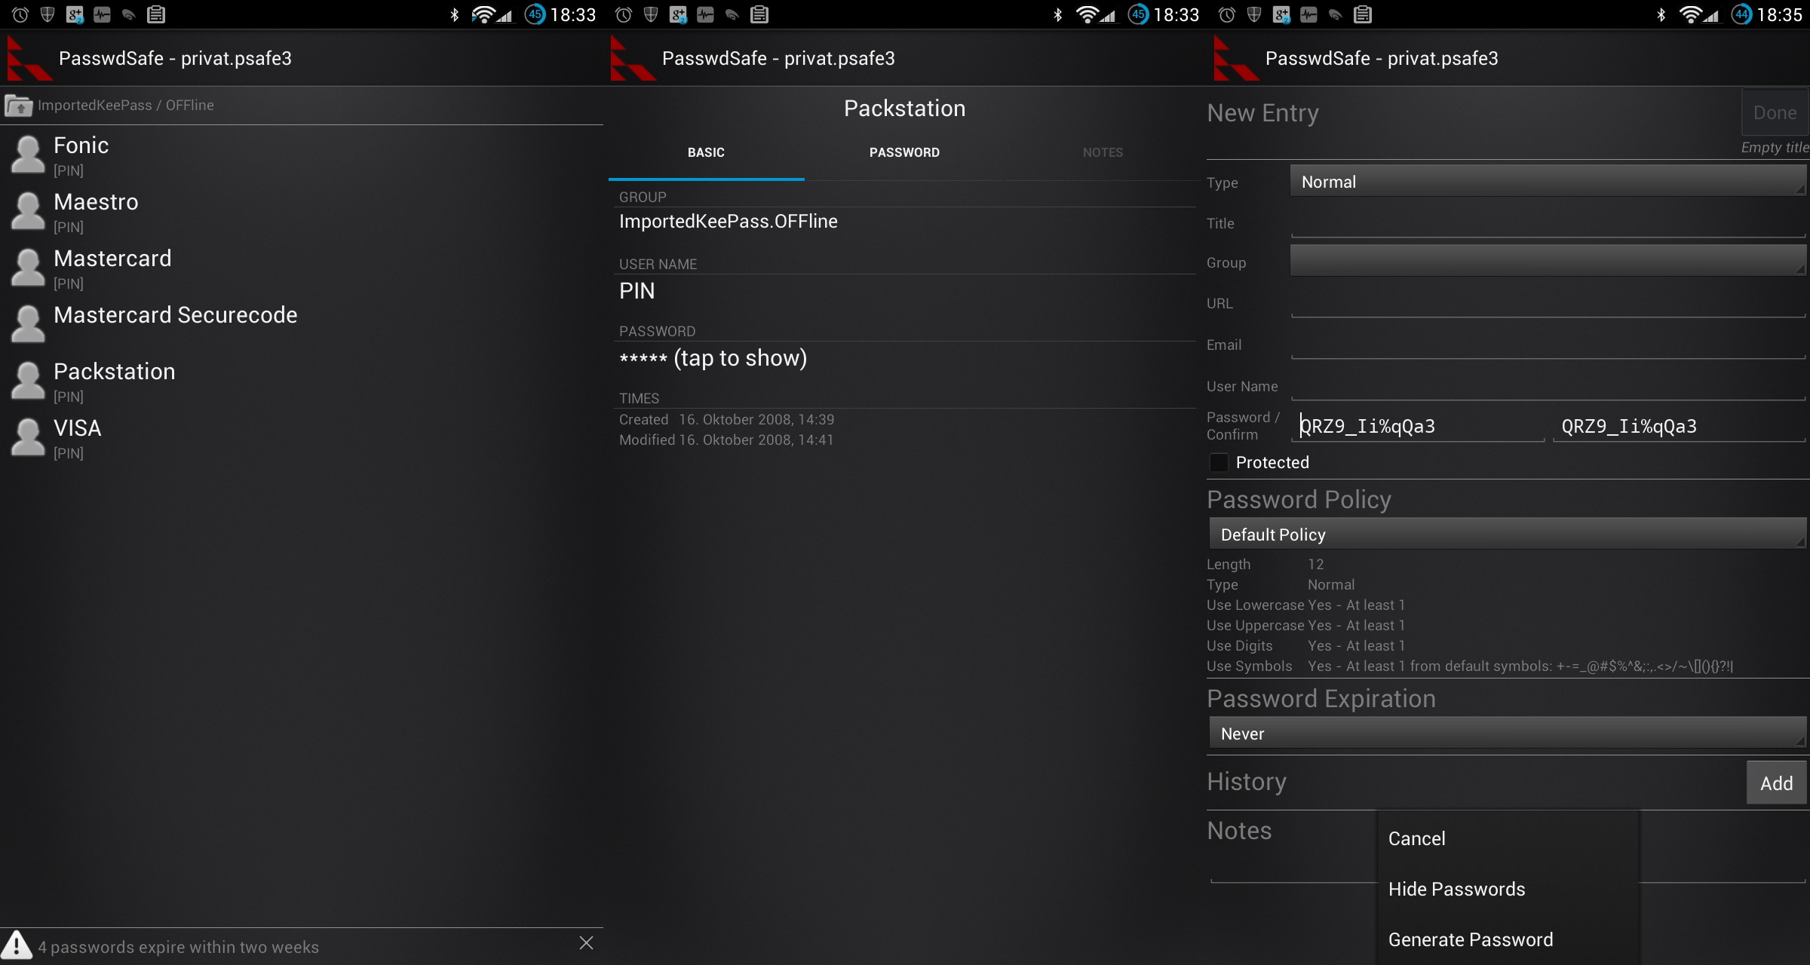
Task: Tap the shield status icon in entry list screen
Action: pos(48,14)
